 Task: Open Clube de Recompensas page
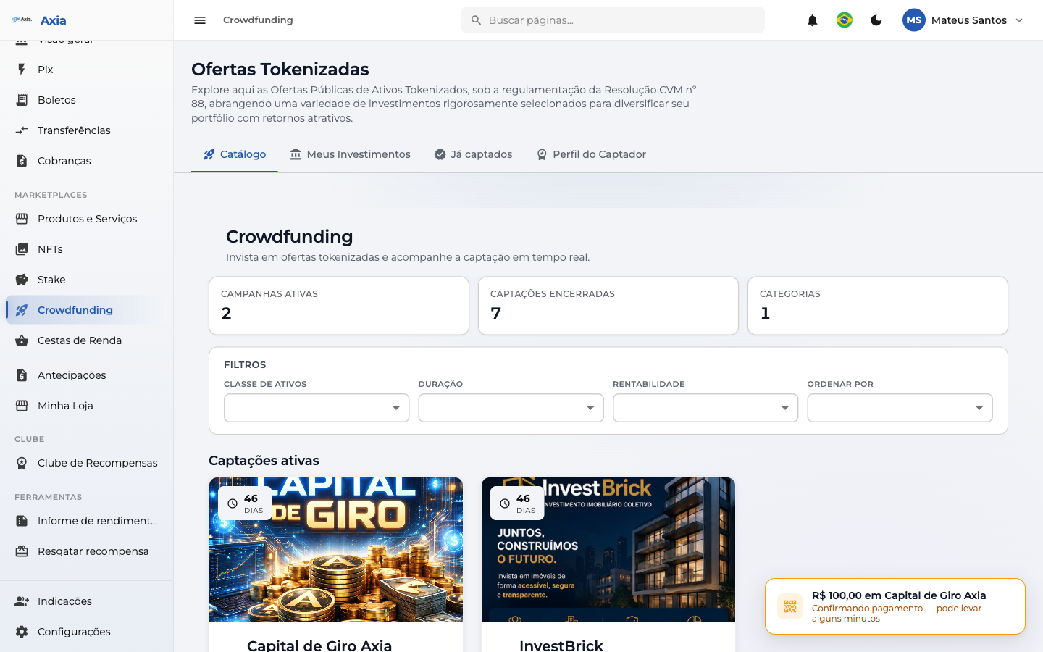(x=87, y=463)
